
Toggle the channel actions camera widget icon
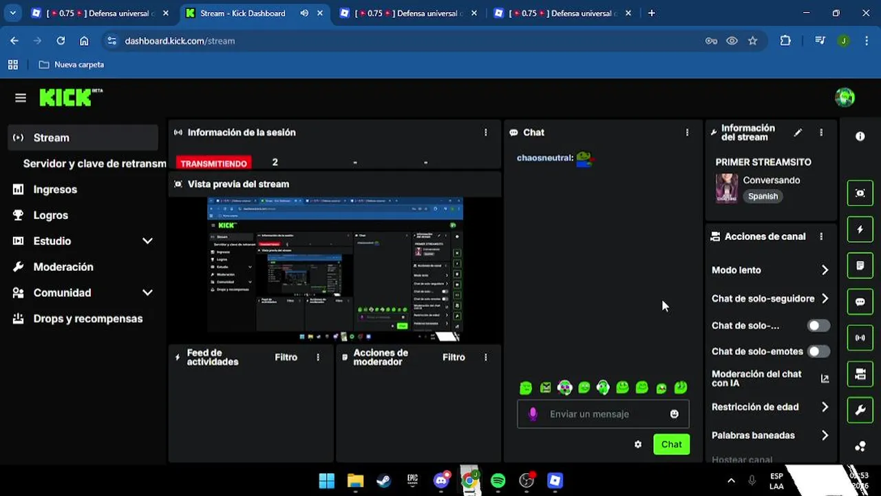[x=860, y=374]
